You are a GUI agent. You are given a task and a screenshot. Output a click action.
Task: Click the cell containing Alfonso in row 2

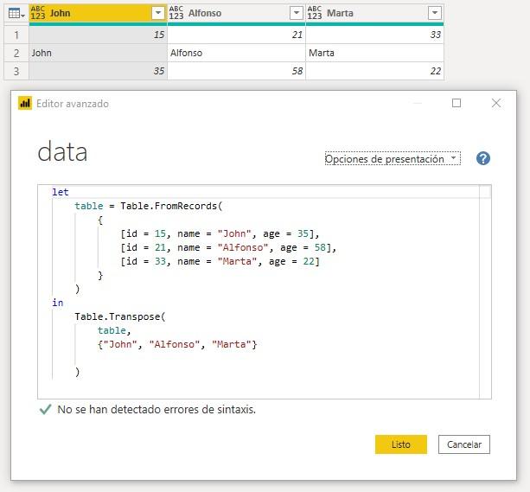pyautogui.click(x=235, y=53)
